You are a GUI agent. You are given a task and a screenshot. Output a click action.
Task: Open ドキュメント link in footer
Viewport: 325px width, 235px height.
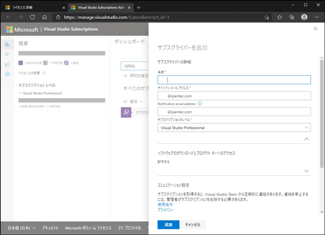(x=50, y=228)
